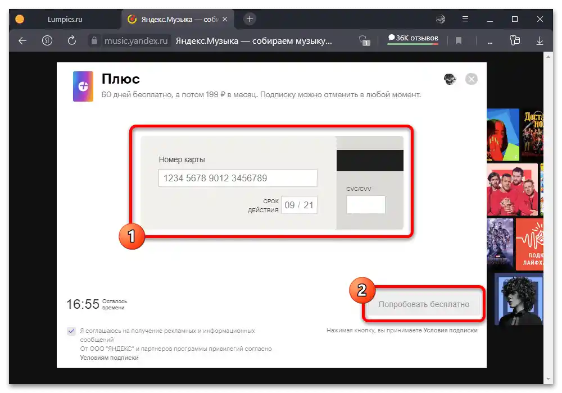Click the CVC/CVV code field
This screenshot has height=393, width=562.
pos(366,205)
